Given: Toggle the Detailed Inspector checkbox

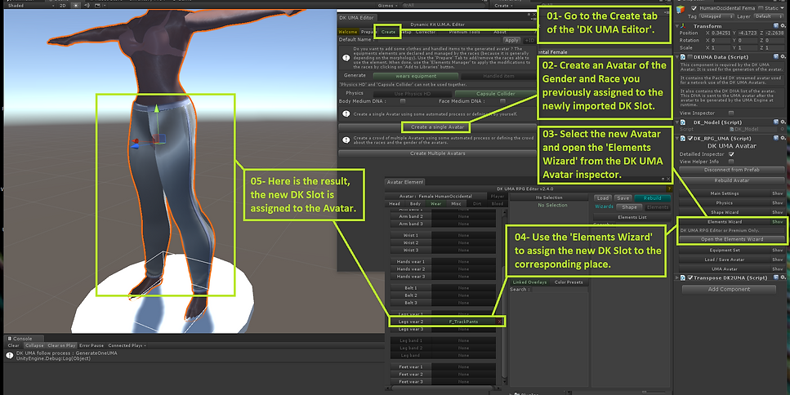Looking at the screenshot, I should coord(731,154).
